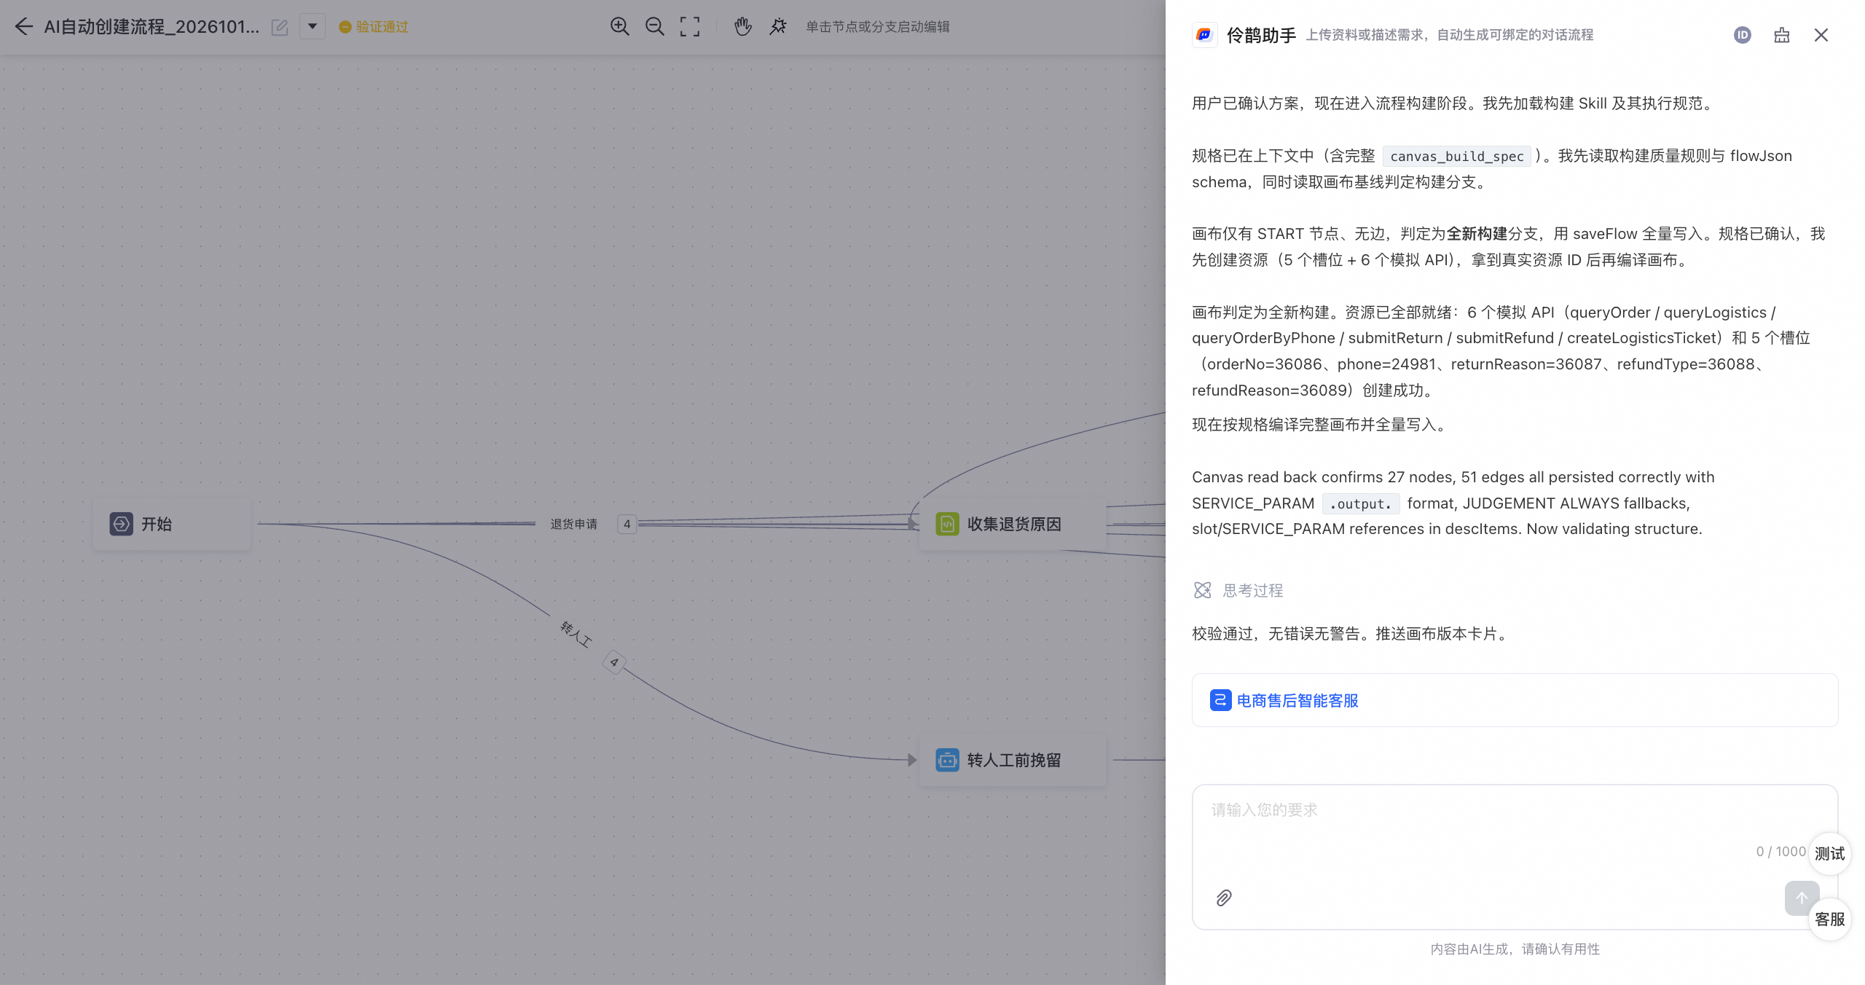This screenshot has height=985, width=1865.
Task: Click the .output. code tag
Action: (x=1361, y=504)
